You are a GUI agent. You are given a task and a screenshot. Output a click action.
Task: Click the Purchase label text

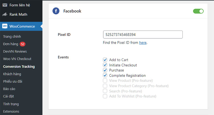tap(116, 70)
